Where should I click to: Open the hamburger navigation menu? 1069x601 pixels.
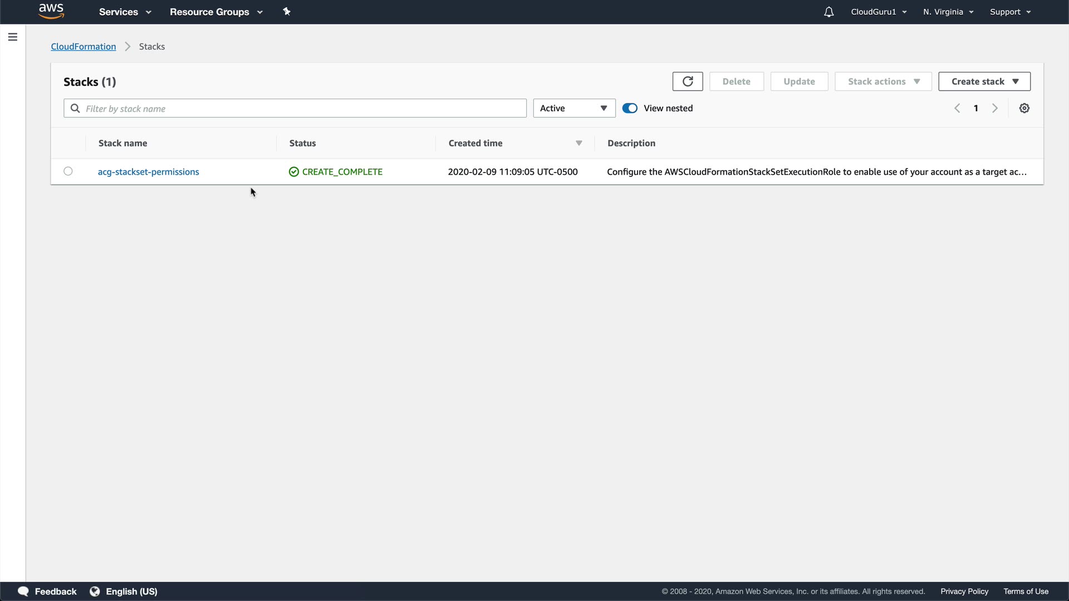point(13,37)
